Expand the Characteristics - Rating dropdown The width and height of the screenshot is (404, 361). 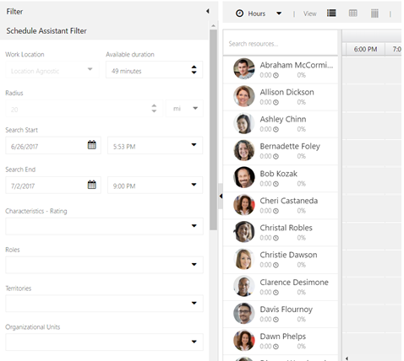[104, 226]
